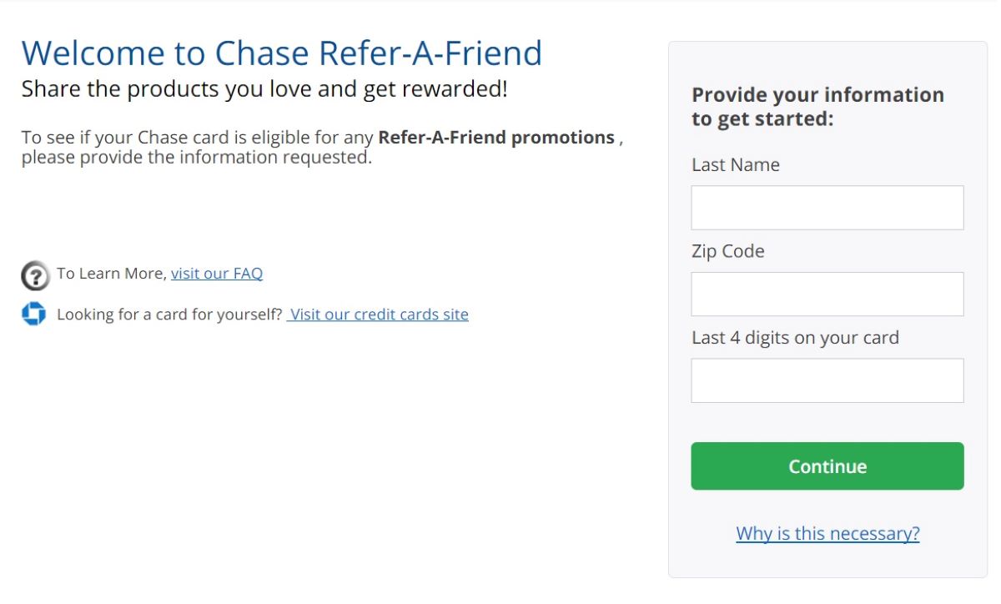Select the last 4 card digits field
Viewport: 1001px width, 604px height.
(827, 380)
